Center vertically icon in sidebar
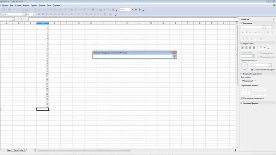This screenshot has width=276, height=155. coord(264,48)
